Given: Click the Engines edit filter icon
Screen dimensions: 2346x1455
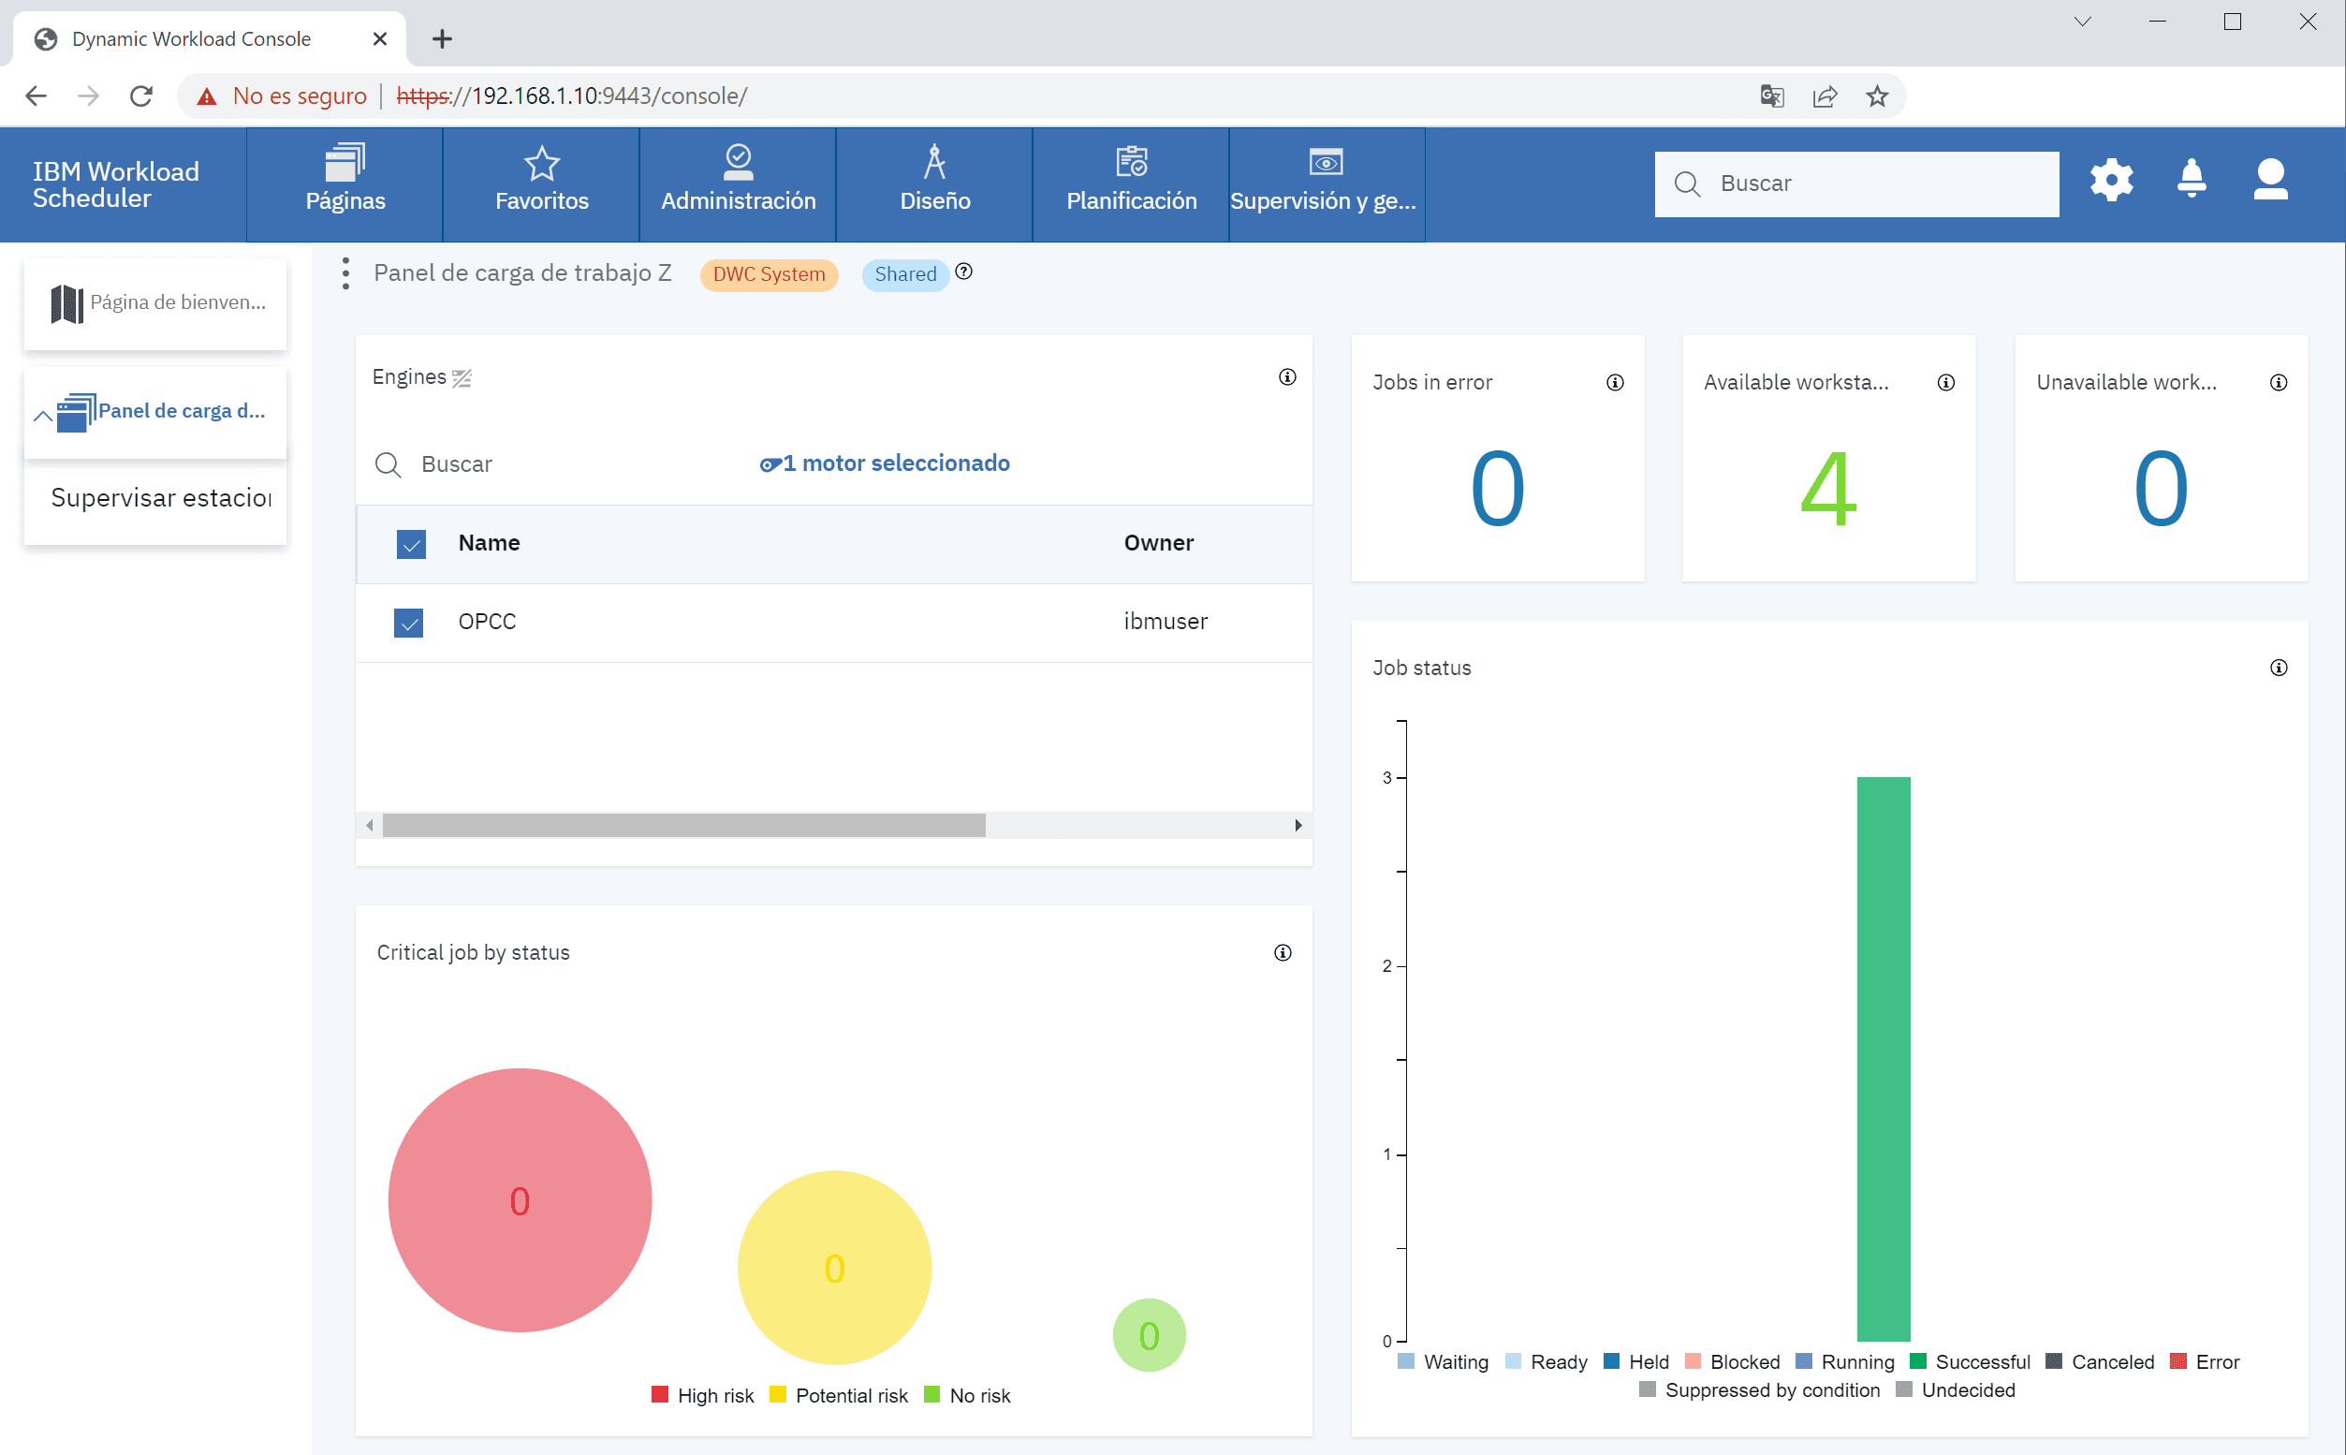Looking at the screenshot, I should 462,378.
